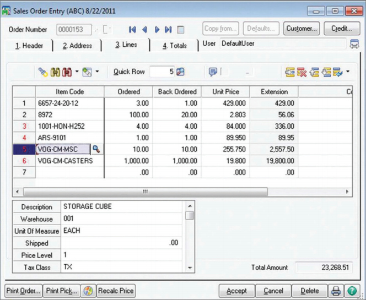Click the Cancel button
The width and height of the screenshot is (366, 300).
273,291
